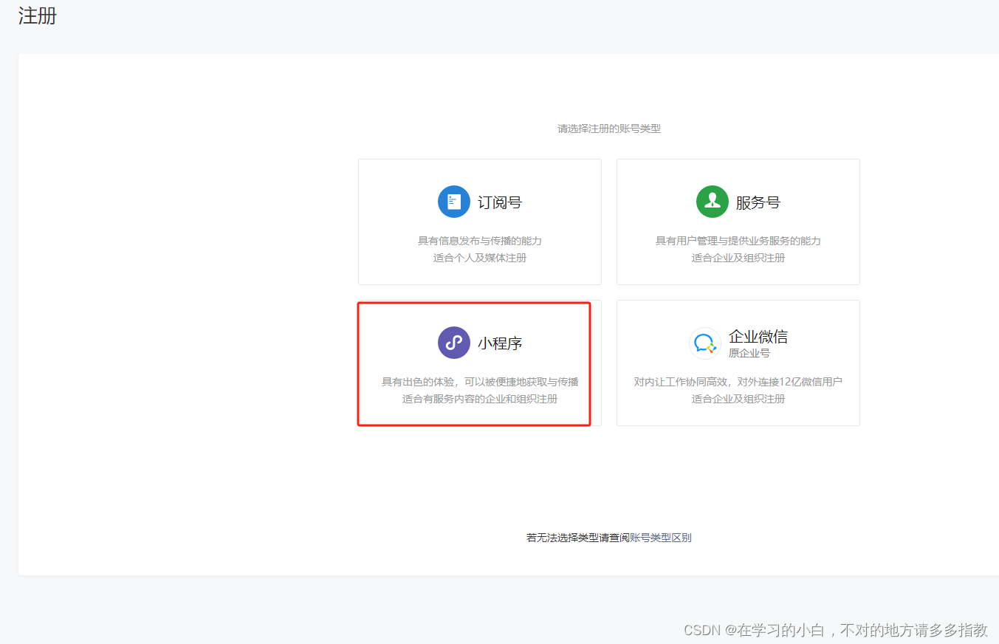Open the 账号类型区别 link
The height and width of the screenshot is (644, 999).
pyautogui.click(x=661, y=538)
